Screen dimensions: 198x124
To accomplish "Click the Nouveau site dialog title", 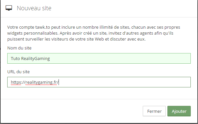I will point(34,8).
